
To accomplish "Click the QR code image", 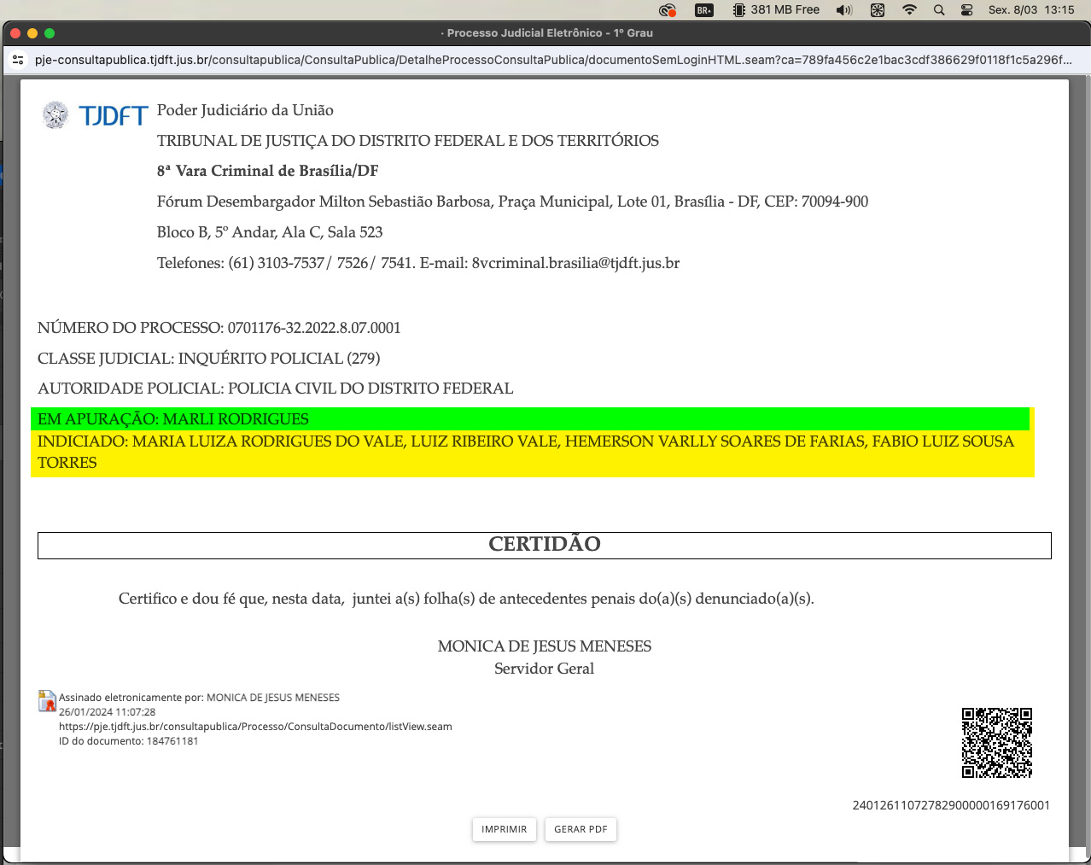I will (x=996, y=742).
